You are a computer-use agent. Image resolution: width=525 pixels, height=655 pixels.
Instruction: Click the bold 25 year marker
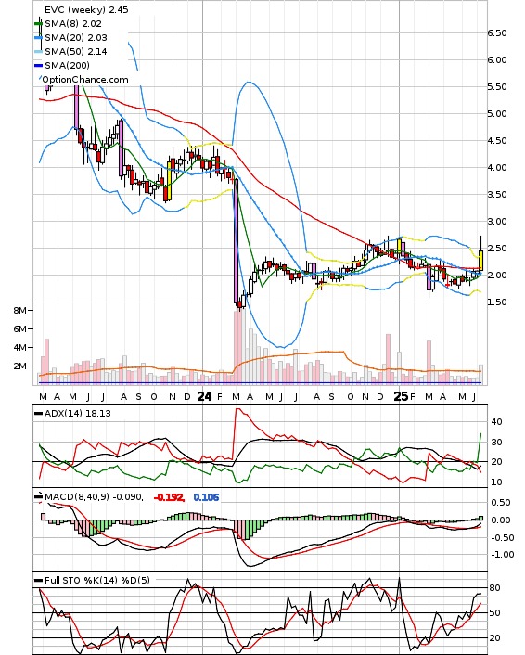point(401,396)
